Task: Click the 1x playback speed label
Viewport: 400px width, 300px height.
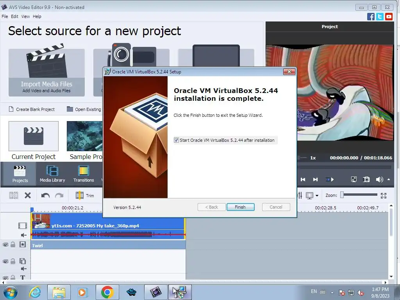Action: pyautogui.click(x=313, y=158)
